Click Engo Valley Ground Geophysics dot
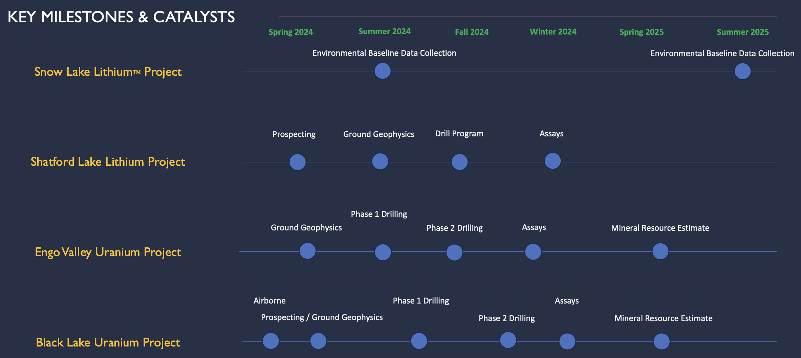The width and height of the screenshot is (801, 358). [x=307, y=251]
